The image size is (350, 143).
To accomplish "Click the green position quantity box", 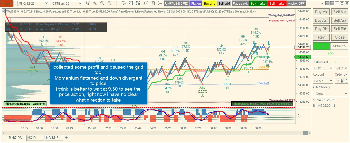I will click(x=321, y=46).
